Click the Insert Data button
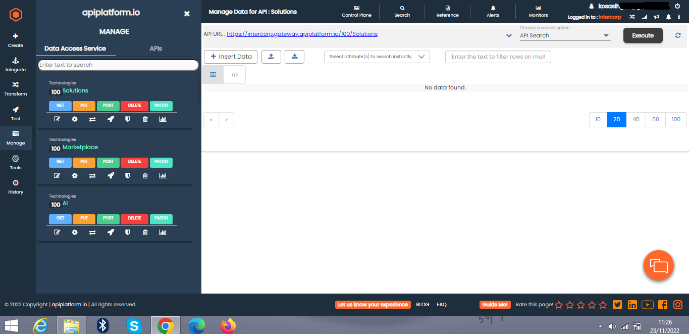Image resolution: width=689 pixels, height=334 pixels. coord(231,57)
